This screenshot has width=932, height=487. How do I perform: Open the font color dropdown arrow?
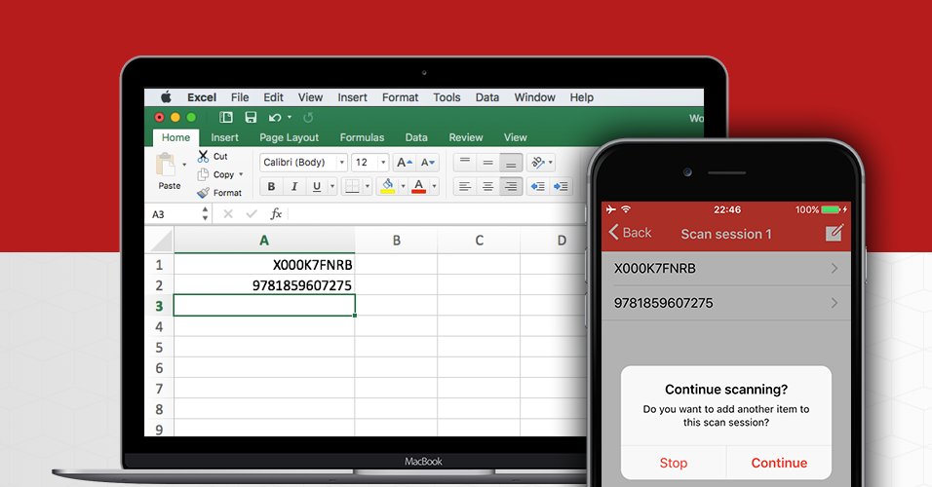pos(435,186)
